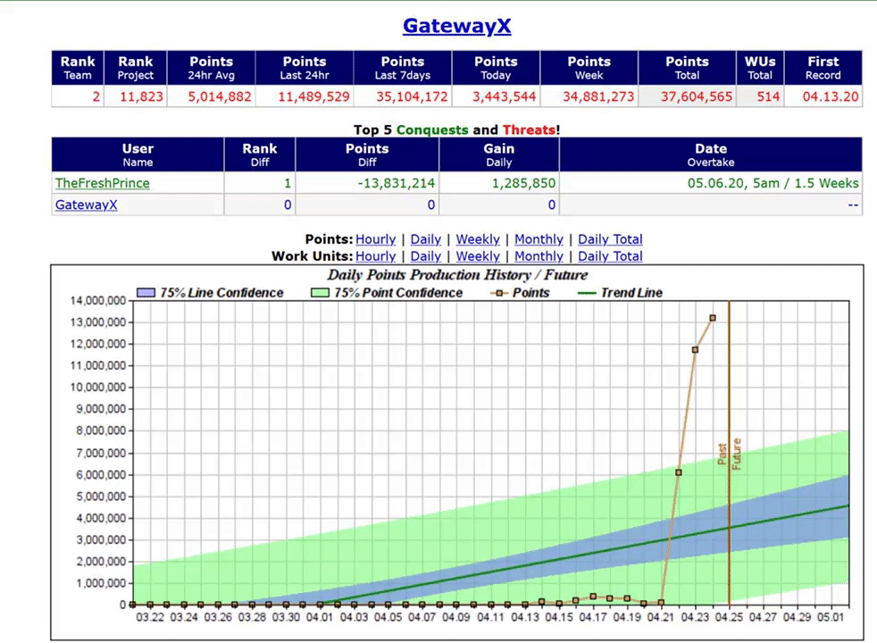Screen dimensions: 877x643
Task: Click the Points Last 24hr header
Action: [305, 68]
